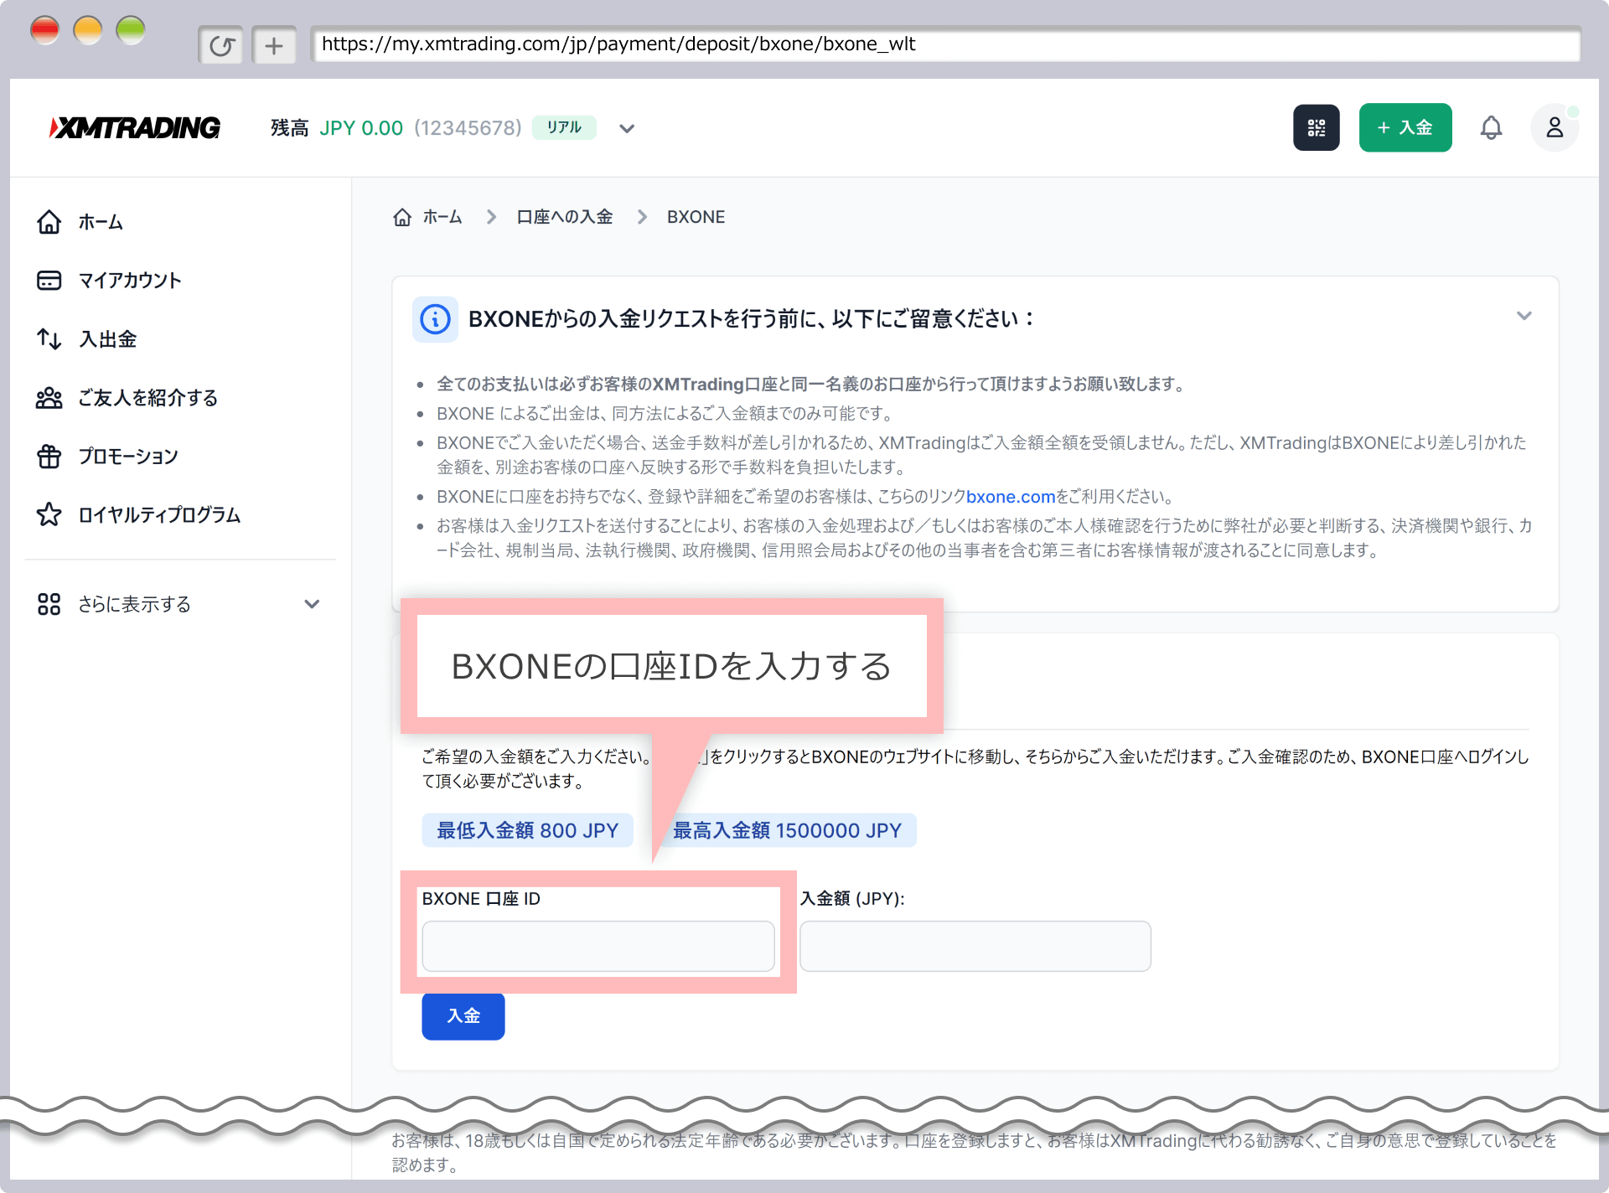1609x1193 pixels.
Task: Click the info icon beside BXONE notice
Action: pyautogui.click(x=435, y=319)
